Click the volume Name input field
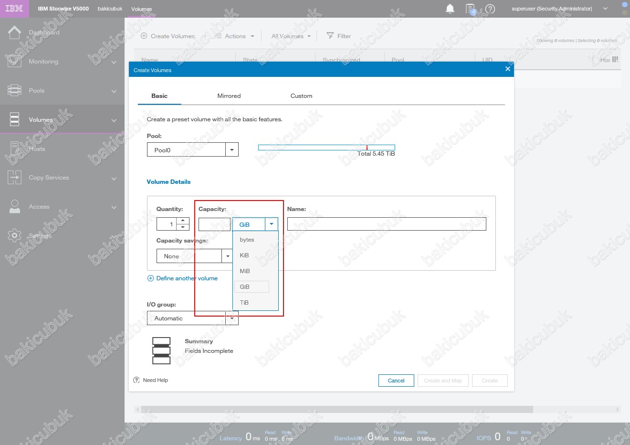Screen dimensions: 630x445 coord(387,224)
